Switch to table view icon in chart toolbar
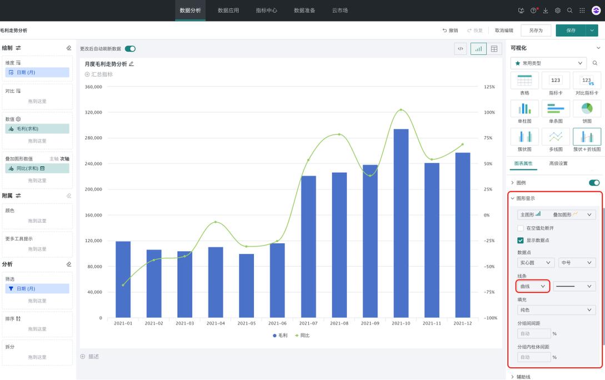 [494, 48]
